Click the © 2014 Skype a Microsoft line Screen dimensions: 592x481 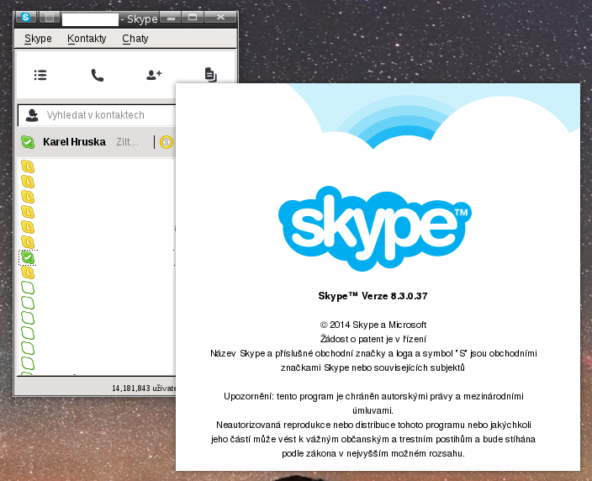[373, 325]
